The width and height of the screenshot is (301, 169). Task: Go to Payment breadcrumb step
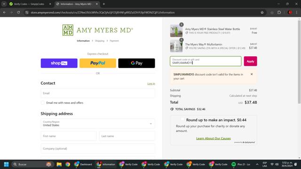(114, 41)
